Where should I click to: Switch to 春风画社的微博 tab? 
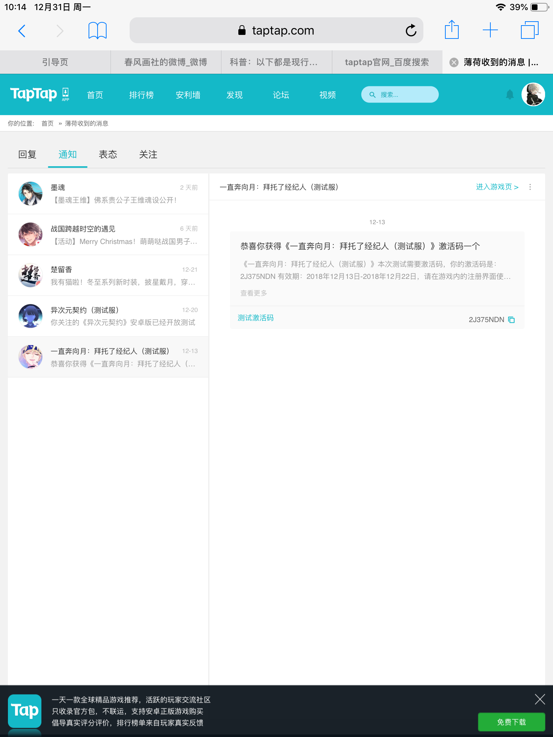pyautogui.click(x=166, y=62)
